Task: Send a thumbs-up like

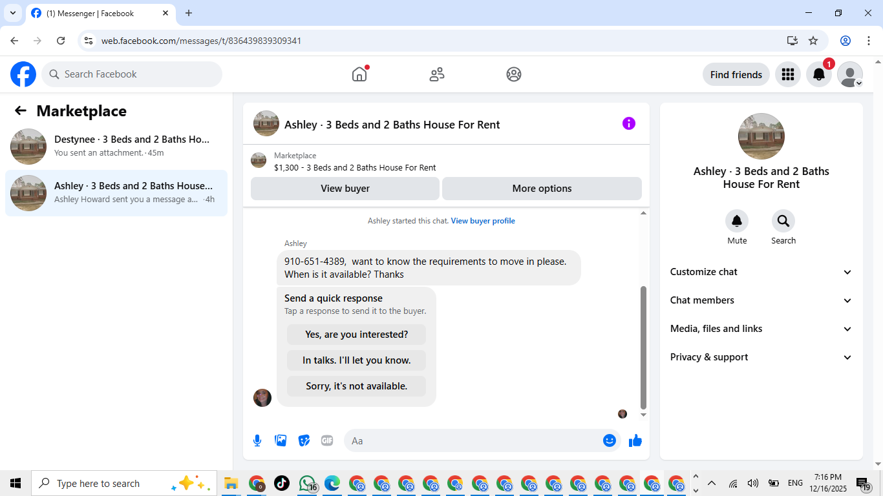Action: click(x=635, y=440)
